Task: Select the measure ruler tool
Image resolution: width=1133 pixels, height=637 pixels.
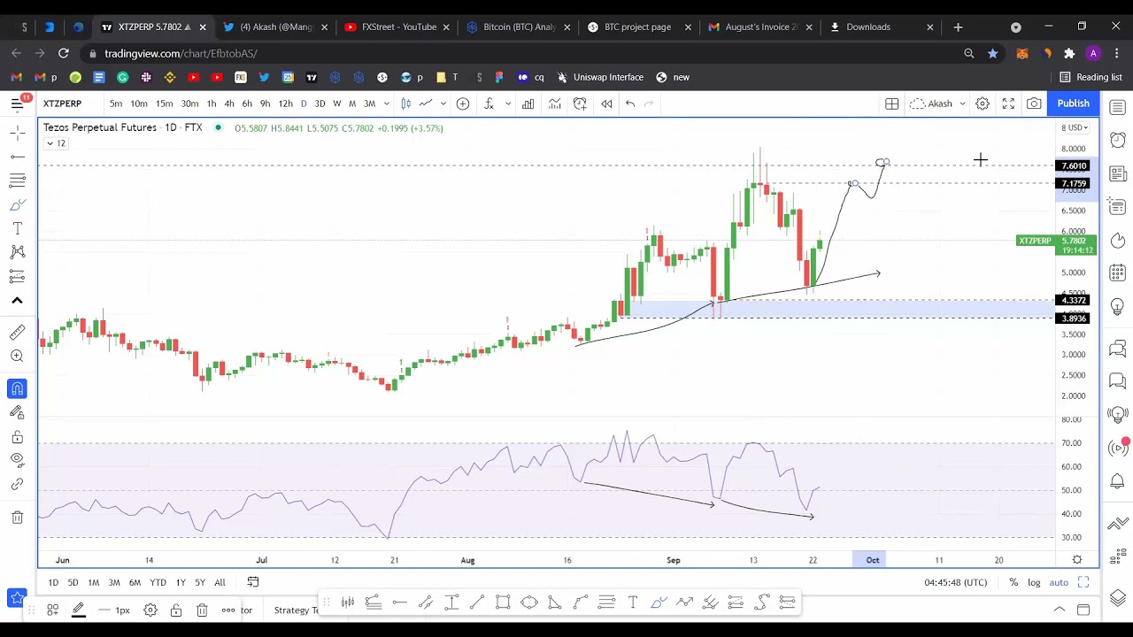Action: (17, 332)
